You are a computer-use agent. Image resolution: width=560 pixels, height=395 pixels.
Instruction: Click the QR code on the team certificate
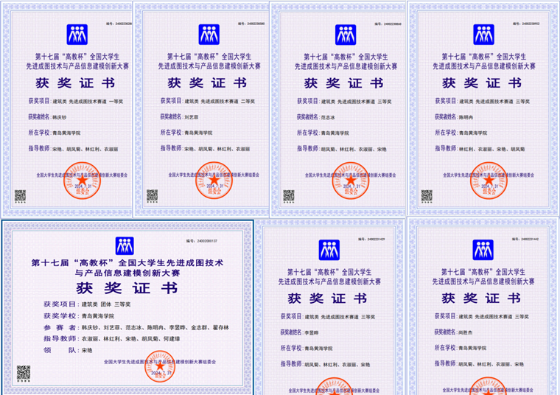coord(24,372)
